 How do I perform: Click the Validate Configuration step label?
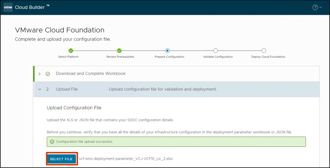click(218, 57)
